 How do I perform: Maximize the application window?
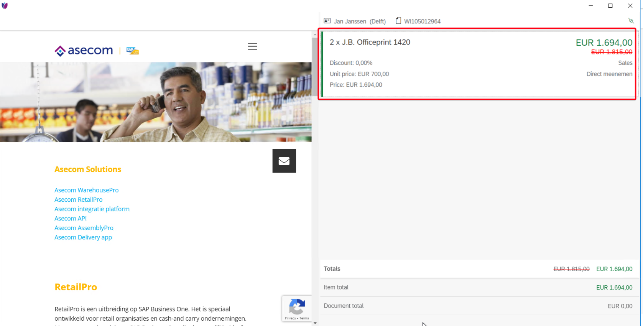(x=610, y=6)
